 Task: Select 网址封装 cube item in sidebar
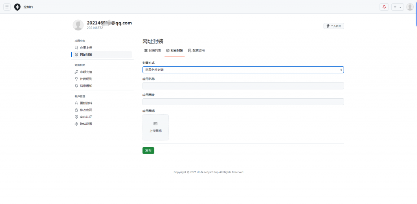pos(101,54)
